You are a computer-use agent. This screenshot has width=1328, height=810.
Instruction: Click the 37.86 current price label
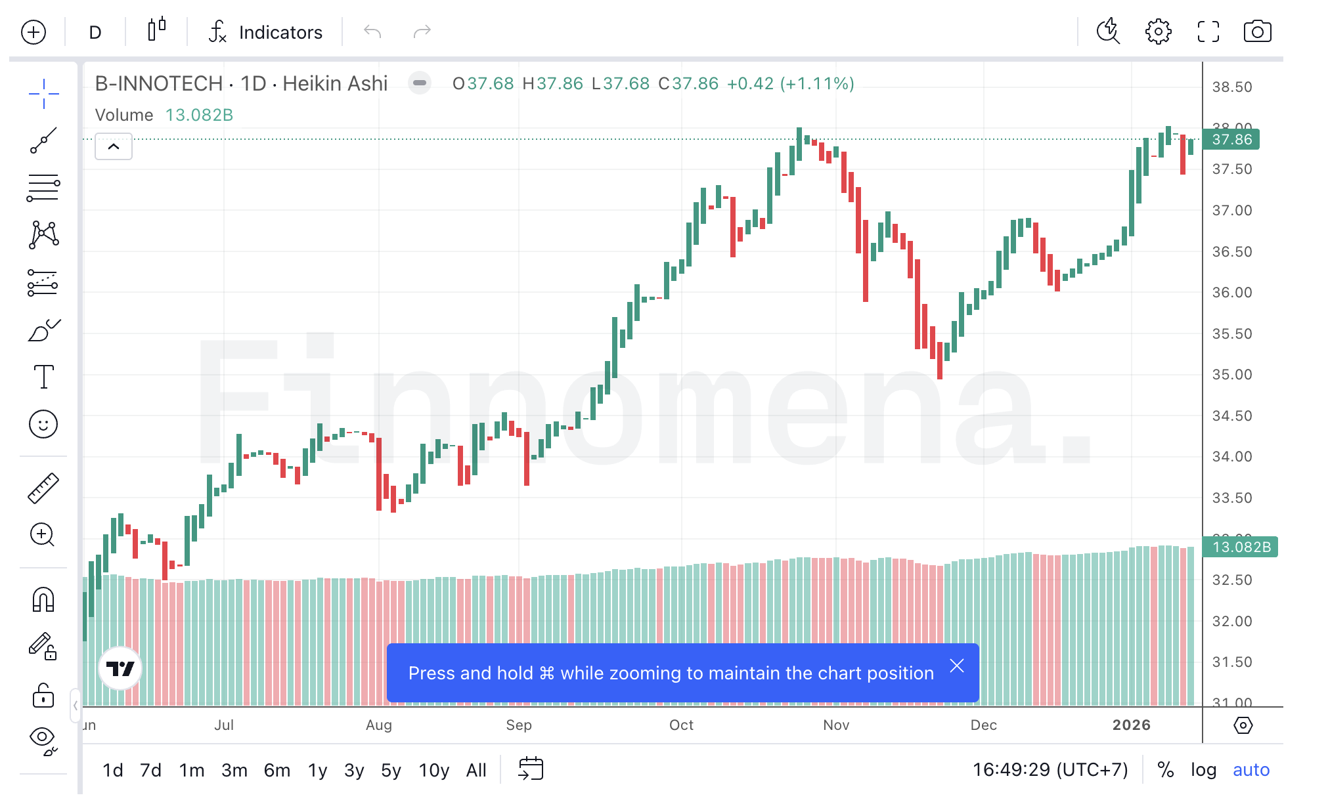(x=1231, y=139)
